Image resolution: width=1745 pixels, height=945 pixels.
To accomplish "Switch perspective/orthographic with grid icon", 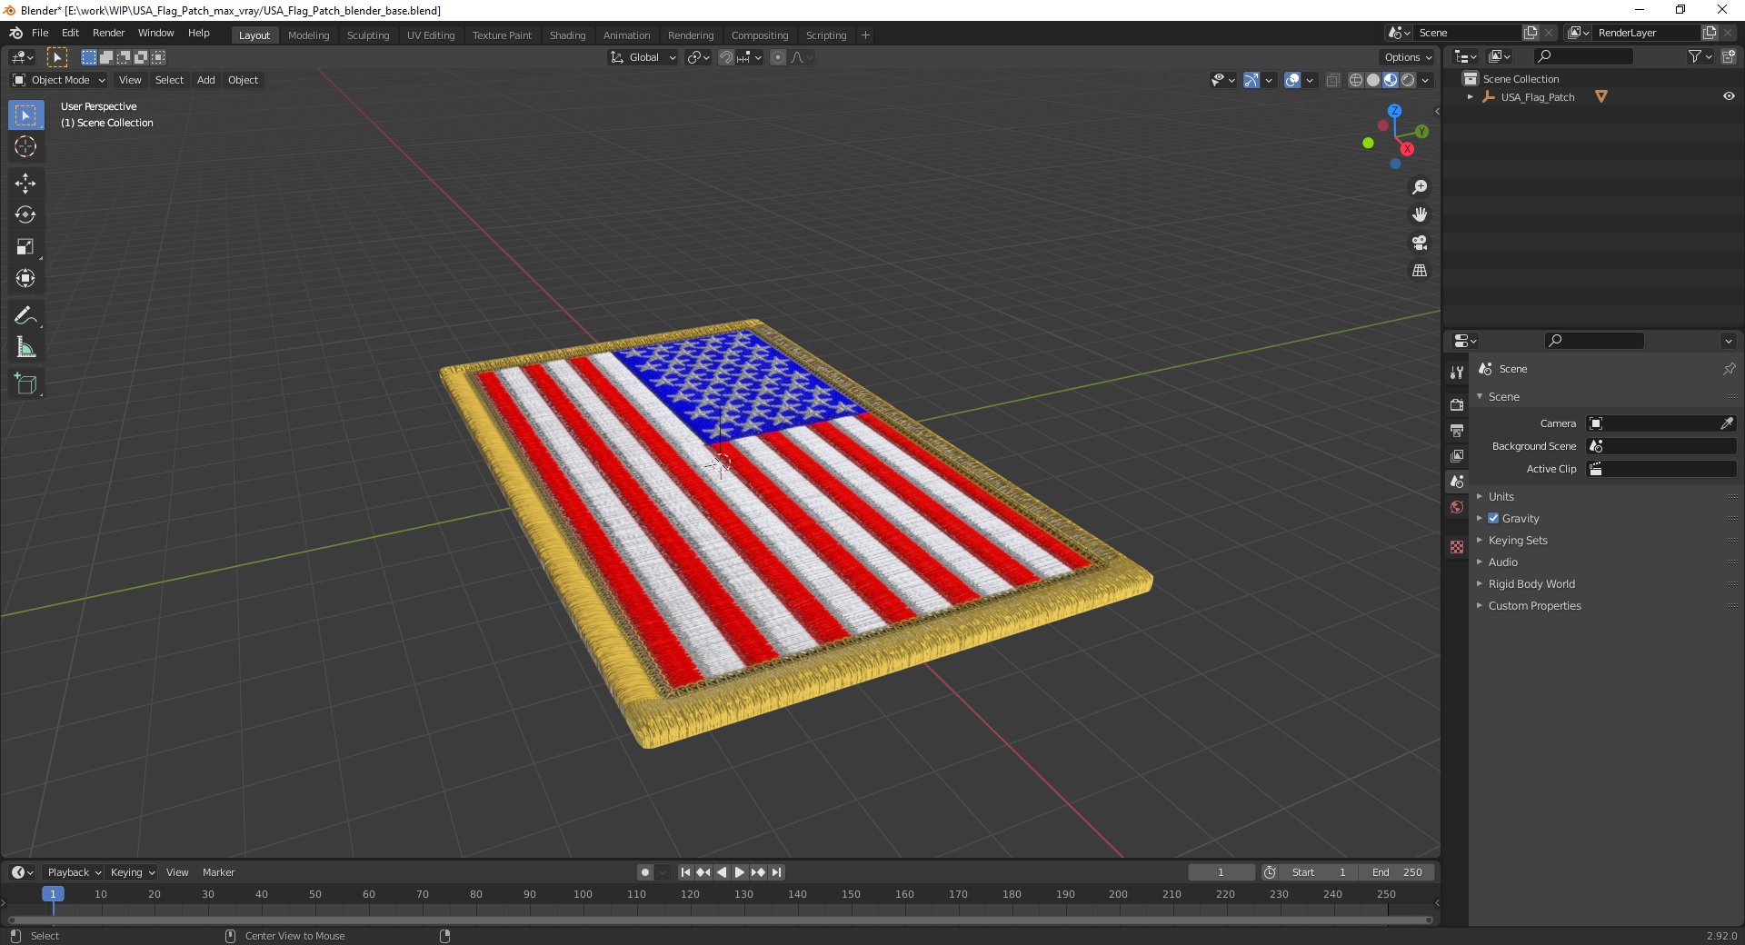I will (x=1419, y=271).
